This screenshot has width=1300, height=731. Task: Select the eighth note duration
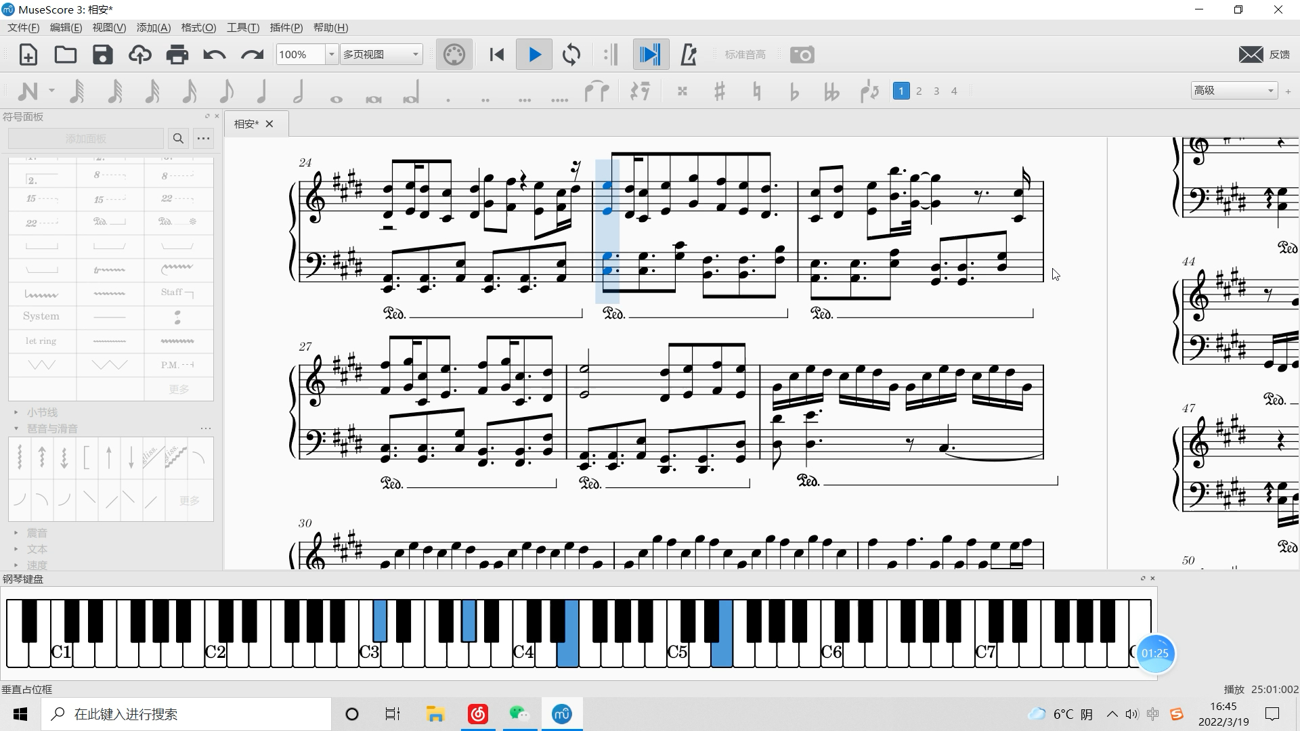(x=226, y=91)
